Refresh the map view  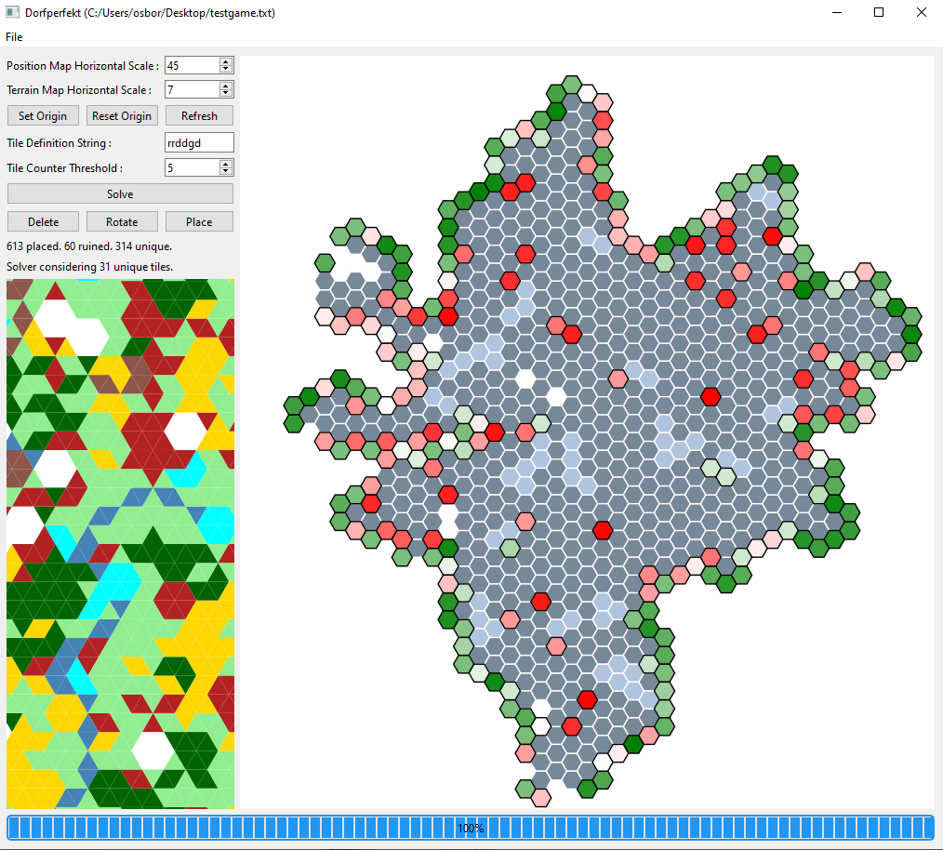[199, 116]
